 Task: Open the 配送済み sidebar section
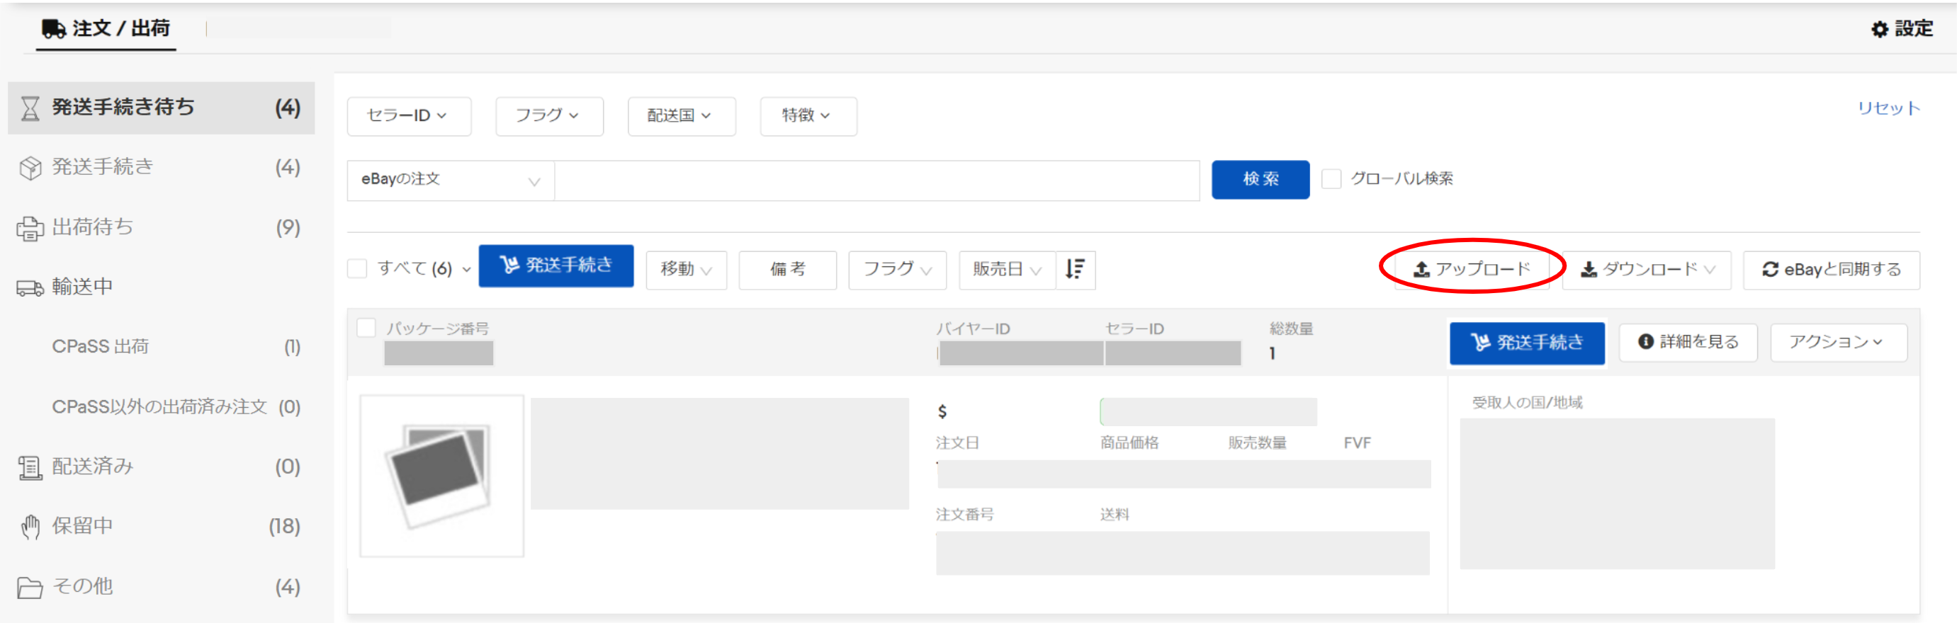[93, 467]
